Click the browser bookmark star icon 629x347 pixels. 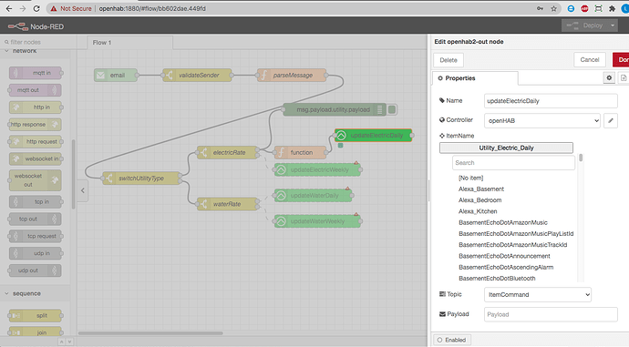click(553, 8)
